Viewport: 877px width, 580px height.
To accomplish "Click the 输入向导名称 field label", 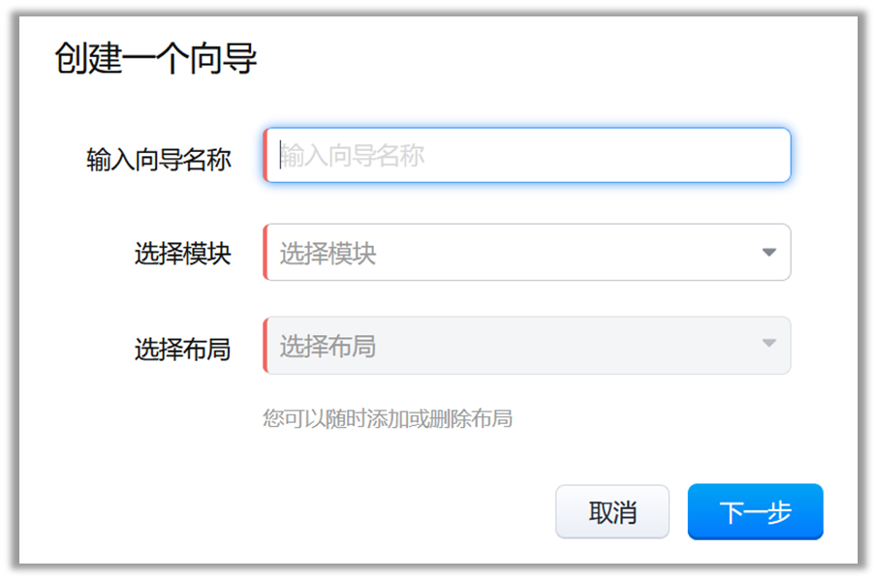I will (x=159, y=159).
